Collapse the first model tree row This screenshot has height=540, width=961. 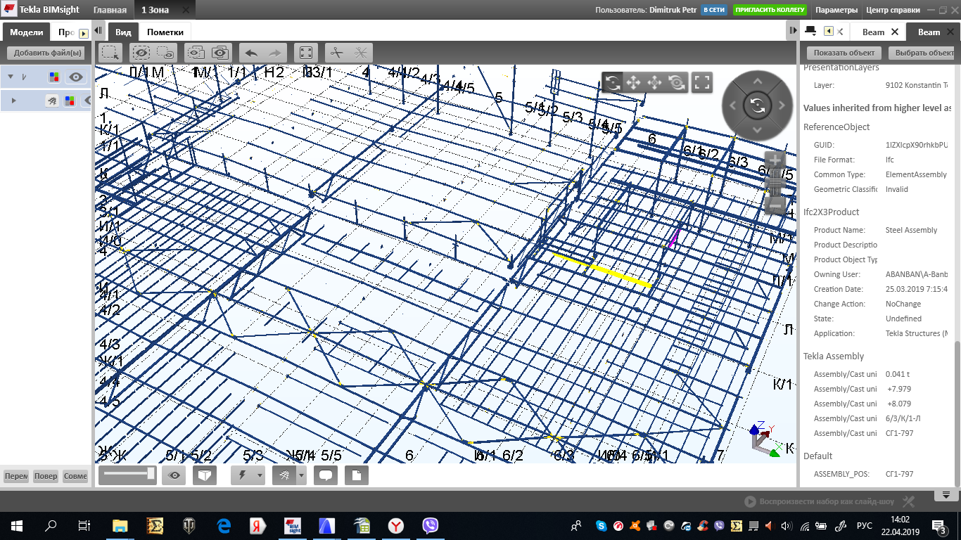click(11, 77)
